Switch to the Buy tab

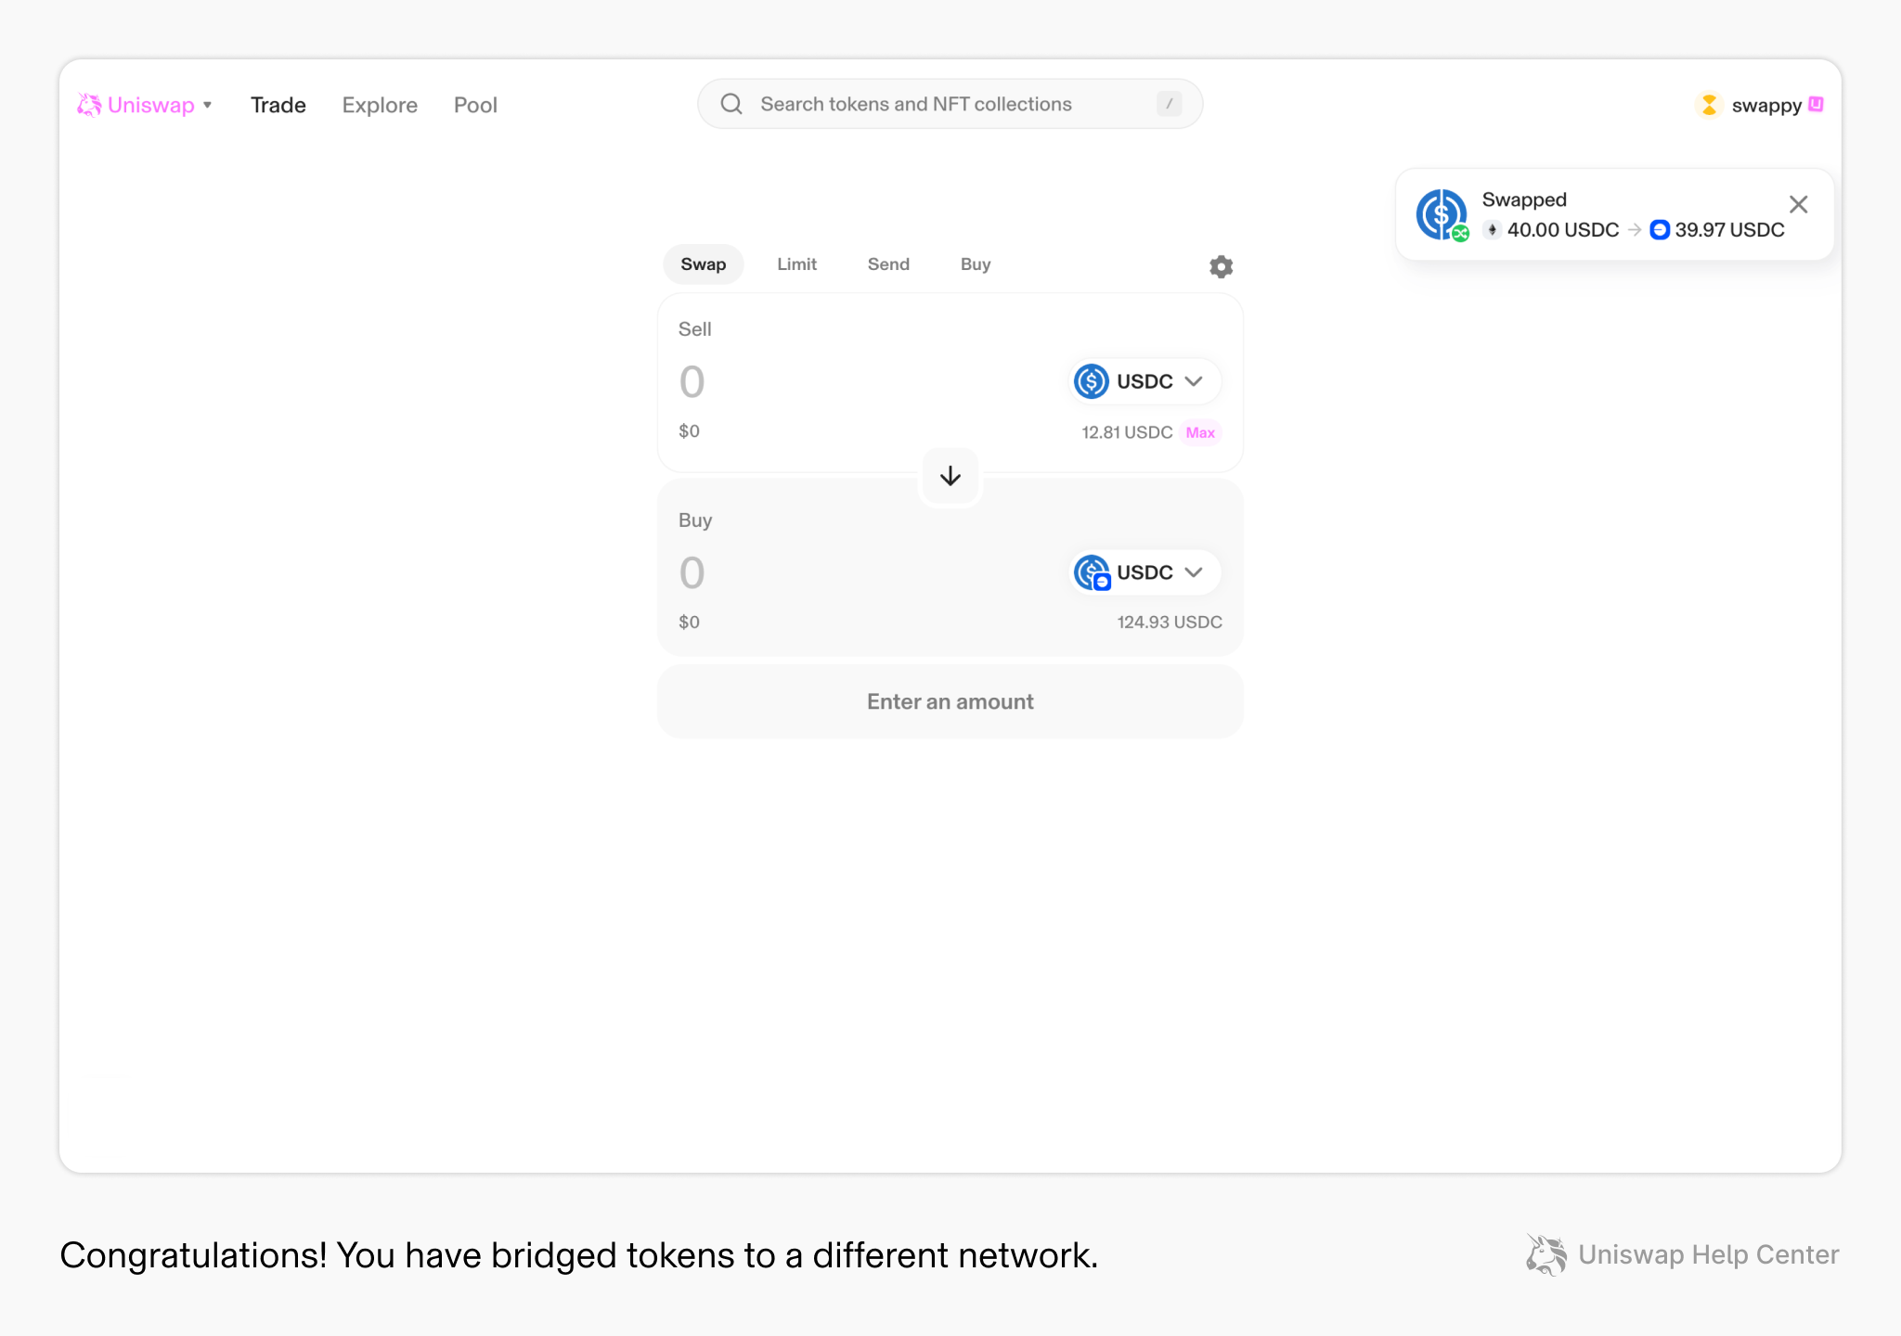976,264
